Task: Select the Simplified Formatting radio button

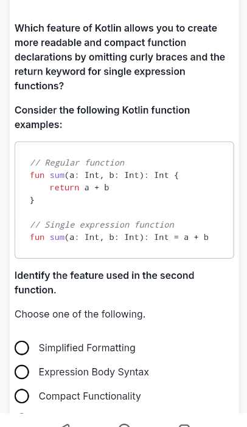Action: tap(22, 348)
